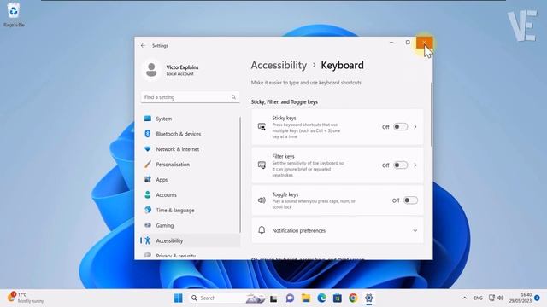Open volume control in system tray

501,298
